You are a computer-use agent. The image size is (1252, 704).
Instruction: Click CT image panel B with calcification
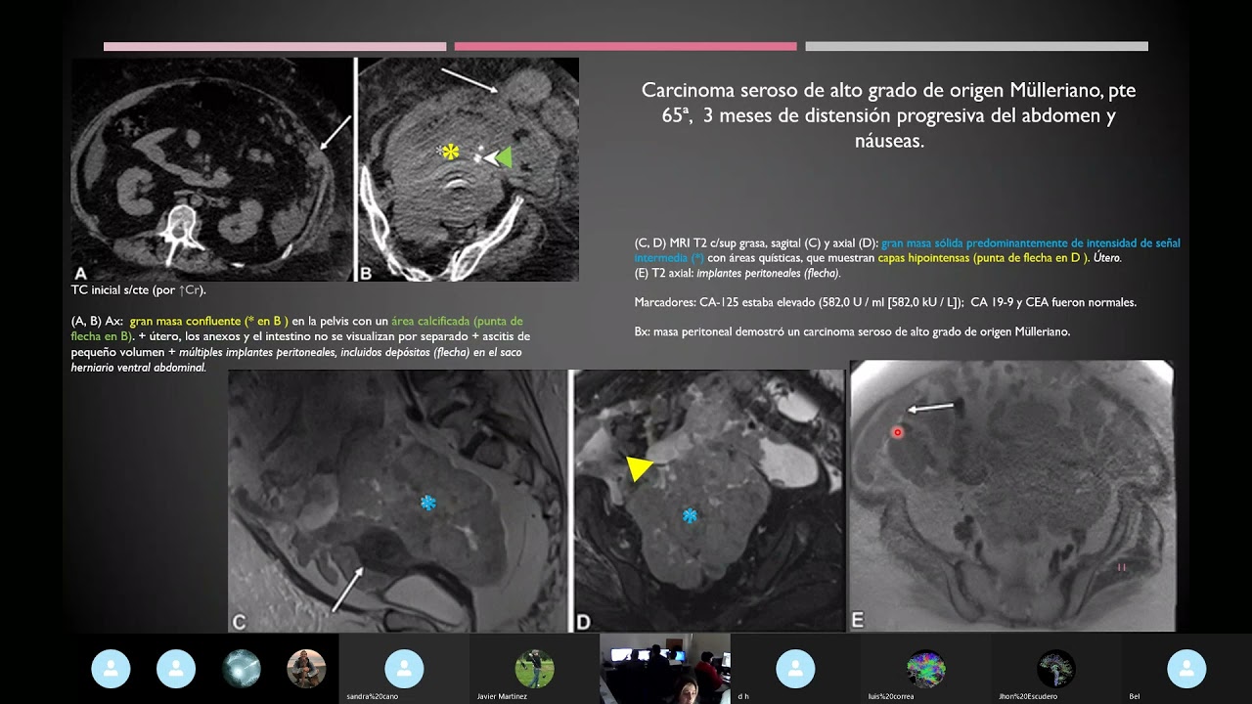(x=469, y=169)
